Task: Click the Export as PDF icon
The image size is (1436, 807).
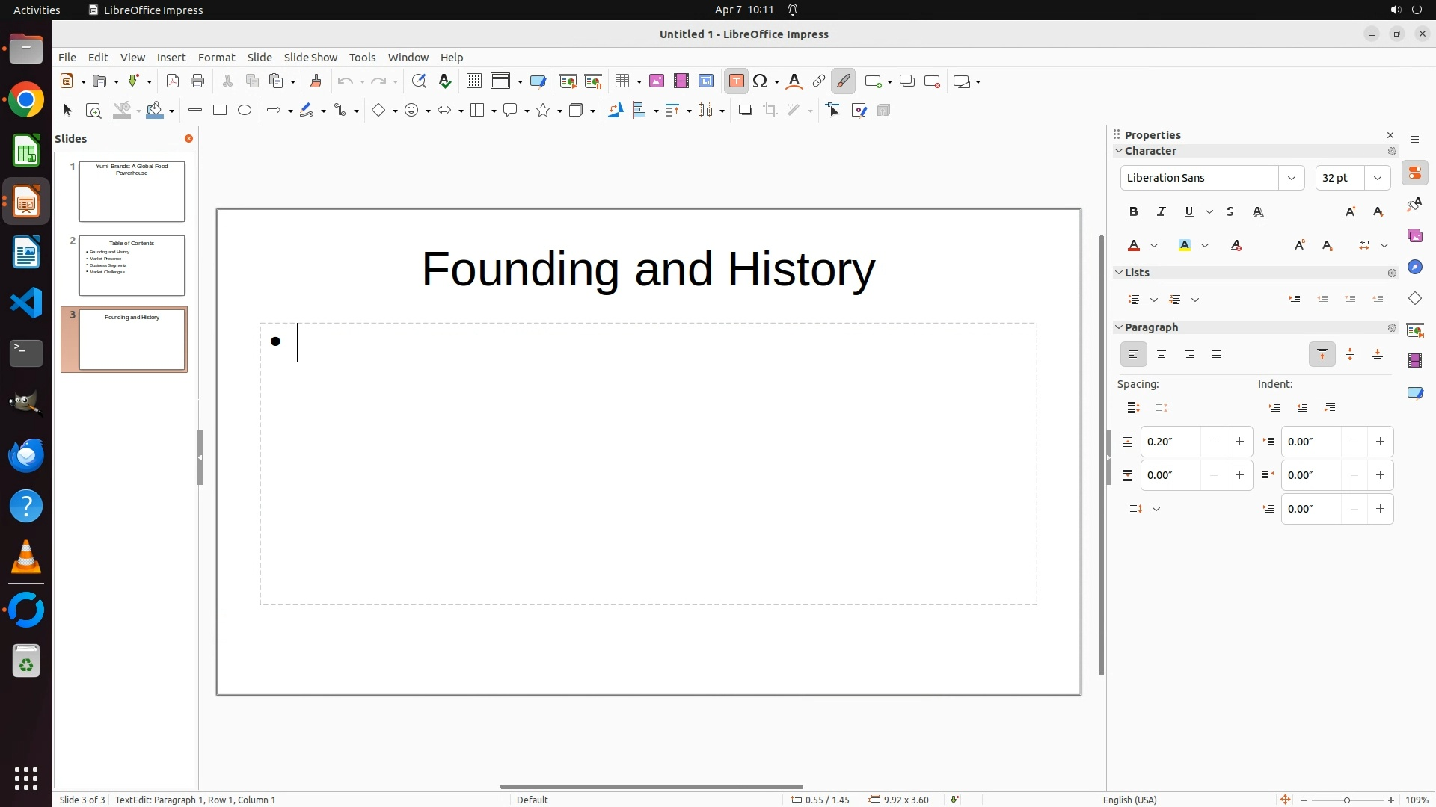Action: pyautogui.click(x=173, y=81)
